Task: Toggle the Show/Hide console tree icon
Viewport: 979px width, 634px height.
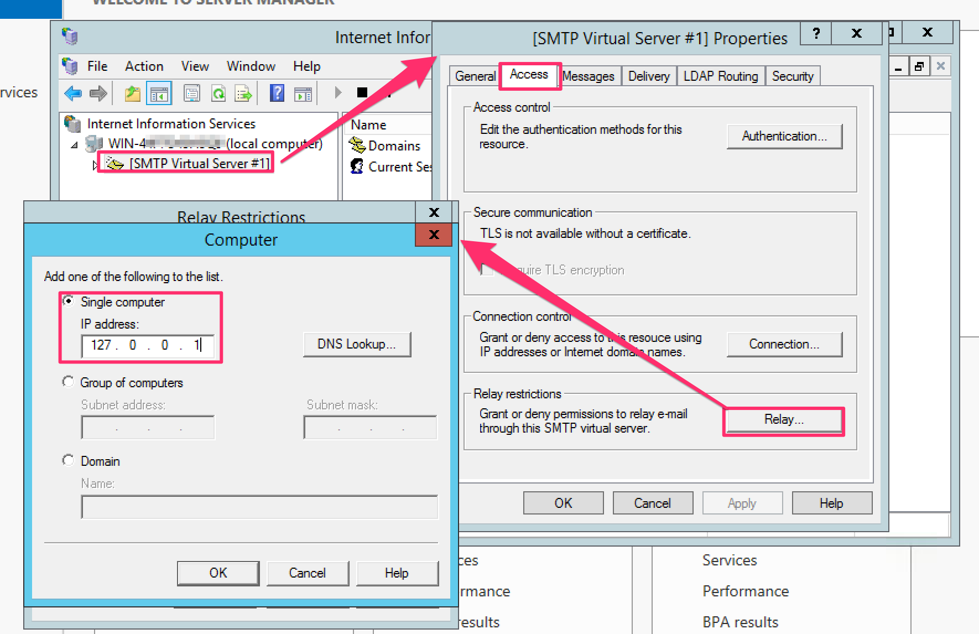Action: 159,93
